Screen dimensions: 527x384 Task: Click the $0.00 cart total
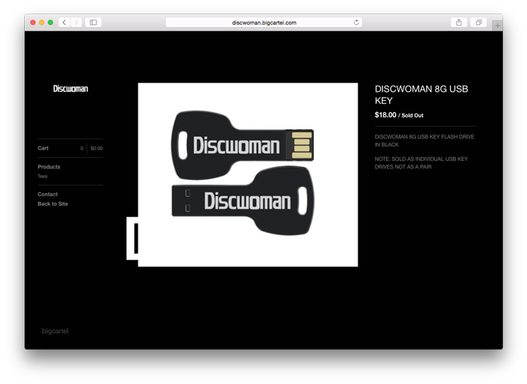96,148
